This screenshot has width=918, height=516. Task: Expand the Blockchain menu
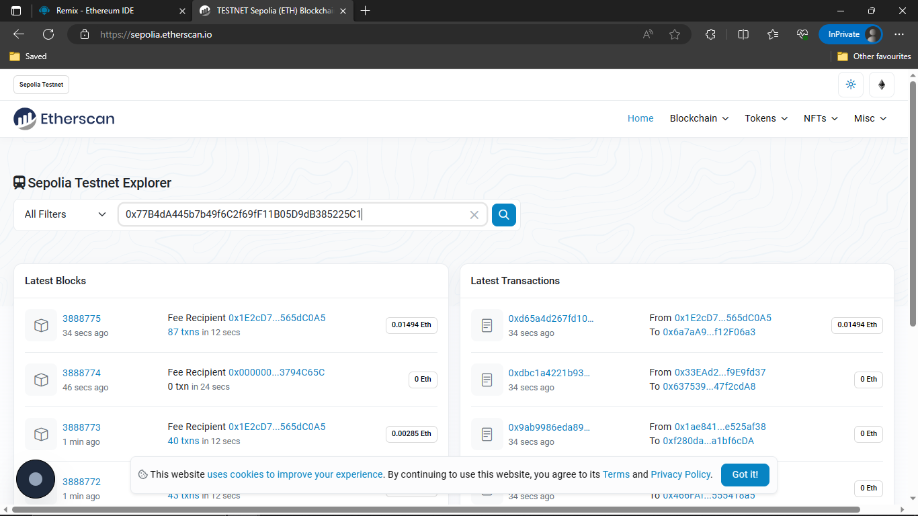699,118
